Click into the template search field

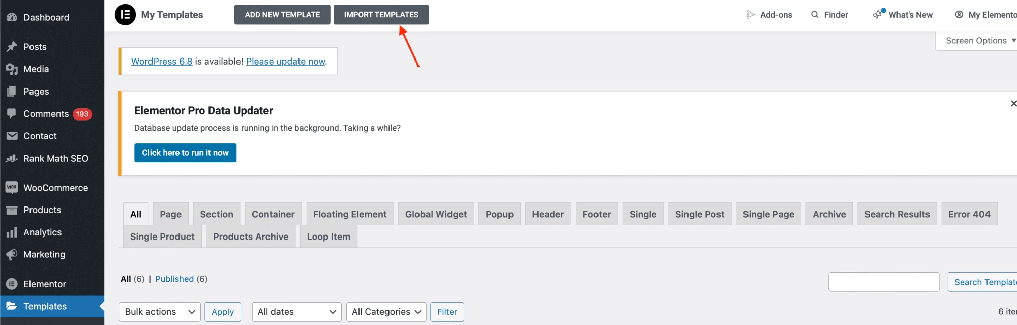point(884,282)
